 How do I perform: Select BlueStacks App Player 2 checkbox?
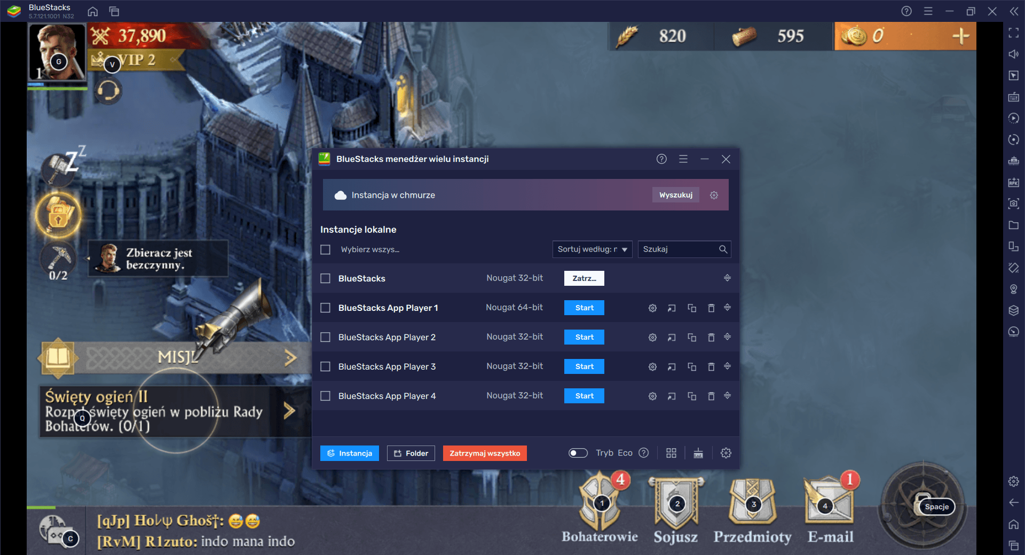(325, 337)
